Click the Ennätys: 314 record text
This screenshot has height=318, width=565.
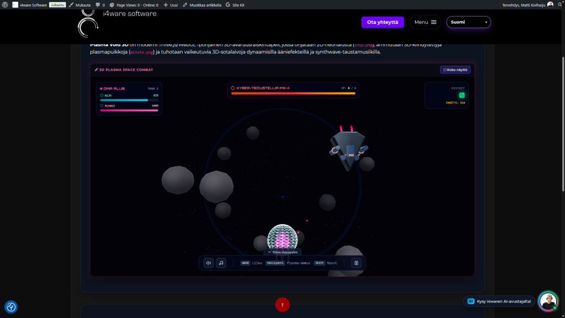click(455, 103)
